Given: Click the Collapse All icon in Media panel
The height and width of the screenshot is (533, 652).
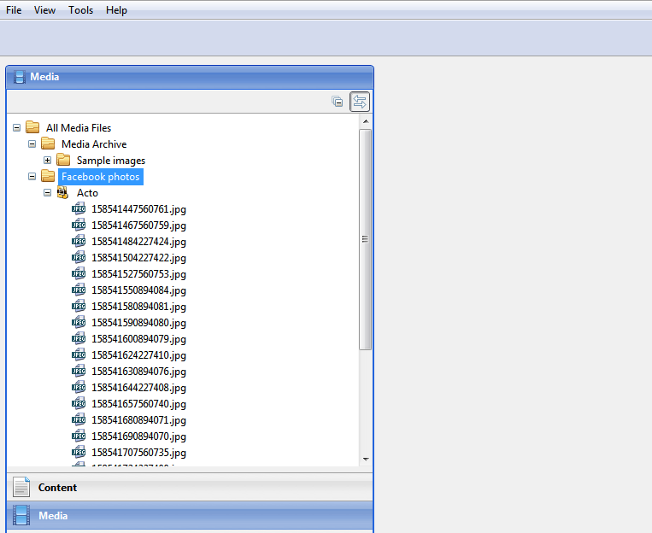Looking at the screenshot, I should 338,102.
